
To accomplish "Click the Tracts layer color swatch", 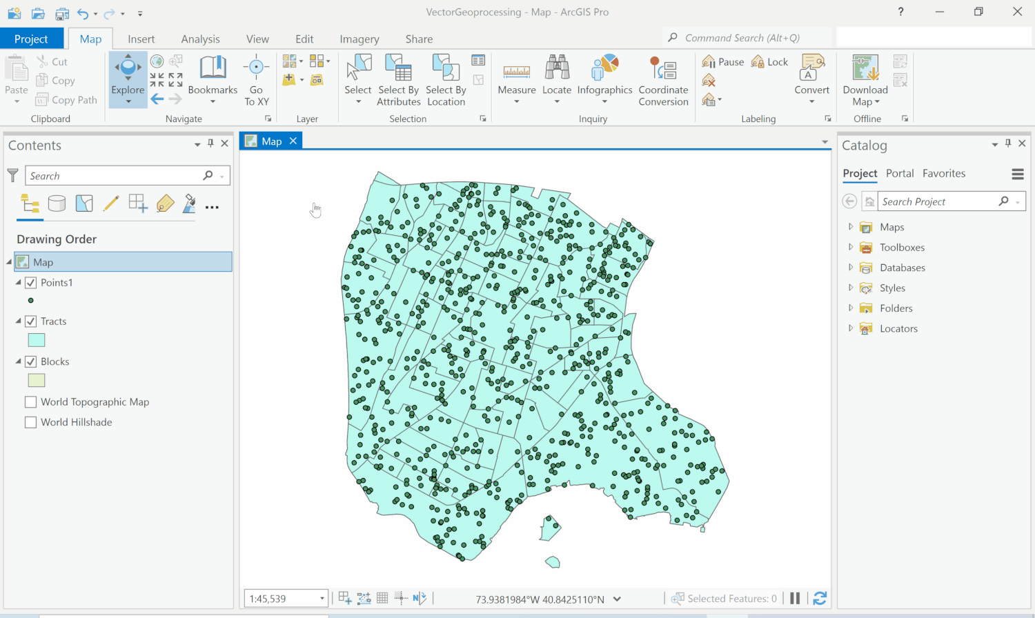I will coord(36,339).
